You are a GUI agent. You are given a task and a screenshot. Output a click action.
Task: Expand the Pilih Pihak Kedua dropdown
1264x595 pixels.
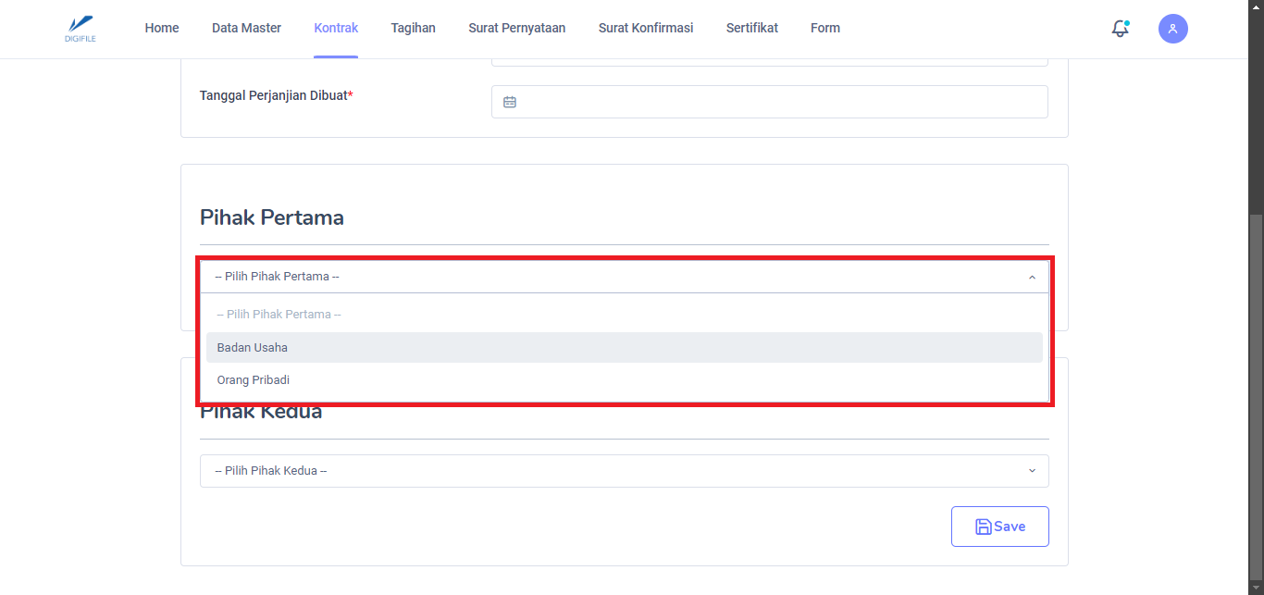tap(624, 471)
